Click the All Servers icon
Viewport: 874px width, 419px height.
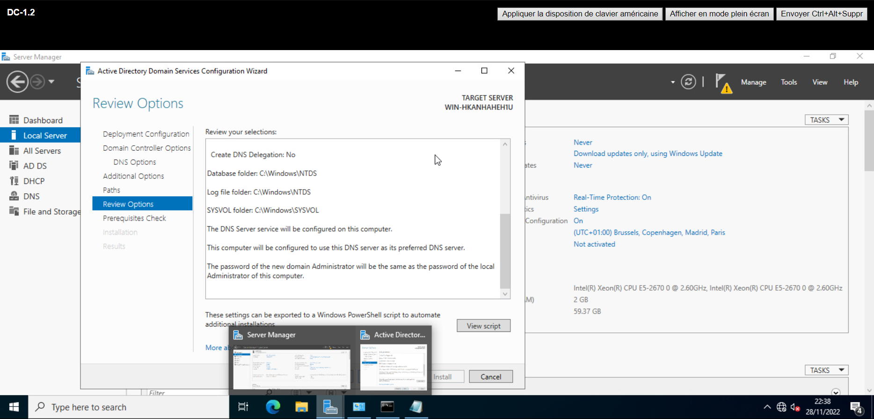14,150
